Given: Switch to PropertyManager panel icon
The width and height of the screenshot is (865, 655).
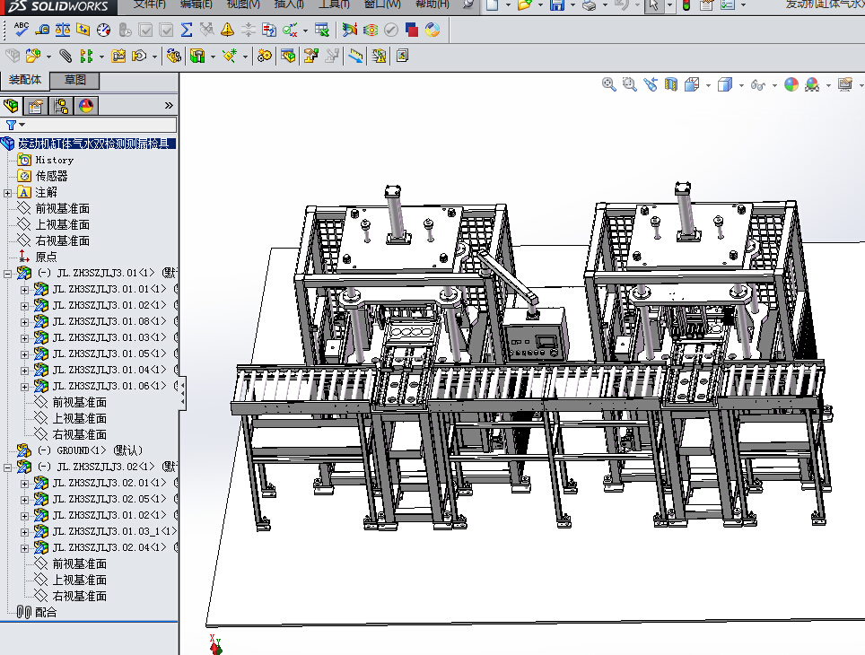Looking at the screenshot, I should 36,107.
